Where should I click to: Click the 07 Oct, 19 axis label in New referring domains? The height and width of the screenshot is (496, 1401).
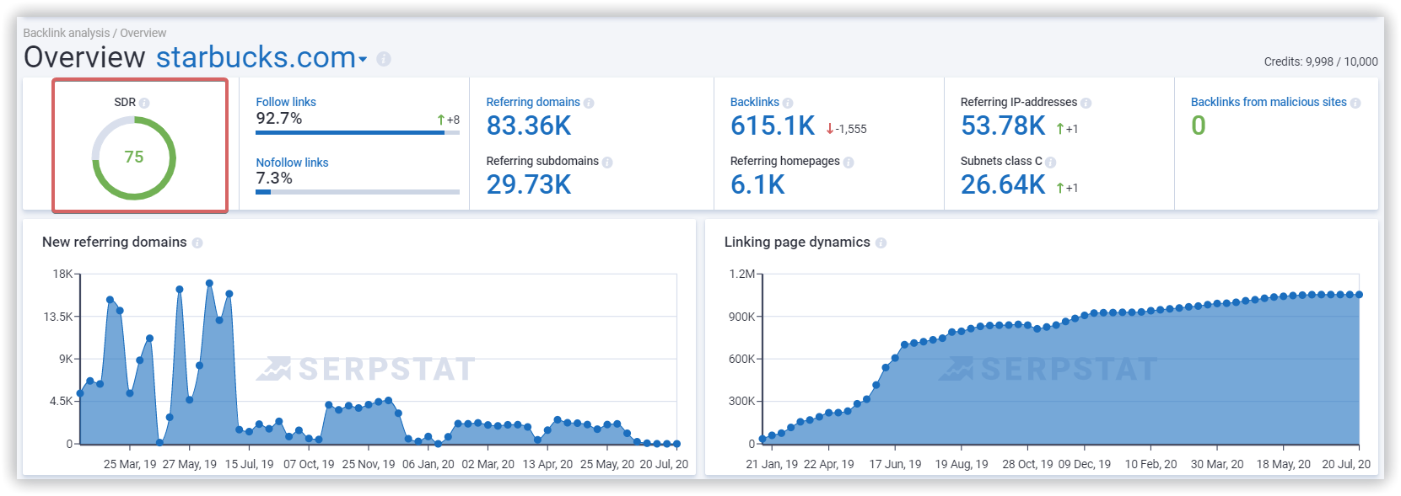[x=309, y=464]
